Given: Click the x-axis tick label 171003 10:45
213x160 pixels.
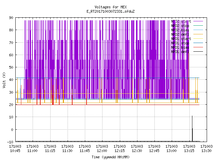Looking at the screenshot, I should [x=15, y=149].
